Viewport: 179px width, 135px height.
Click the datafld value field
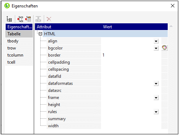click(x=131, y=76)
